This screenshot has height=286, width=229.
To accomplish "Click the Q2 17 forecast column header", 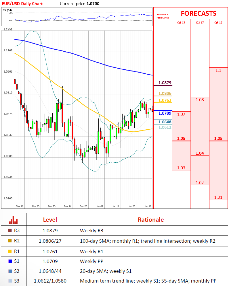I will [x=200, y=23].
